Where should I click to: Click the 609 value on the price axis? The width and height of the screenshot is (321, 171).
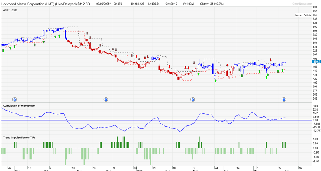coord(315,27)
